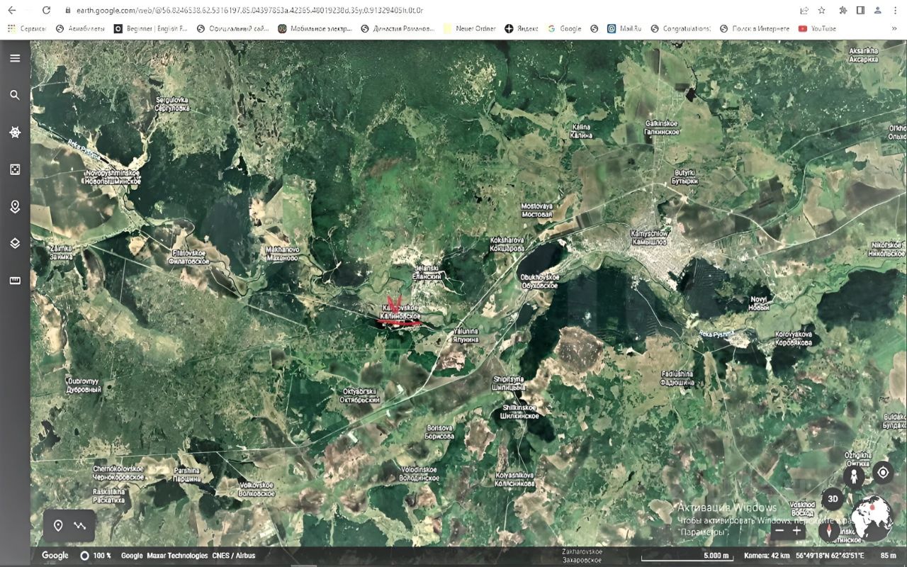Click the Korovyakova map label
Screen dimensions: 907x567
(x=793, y=337)
